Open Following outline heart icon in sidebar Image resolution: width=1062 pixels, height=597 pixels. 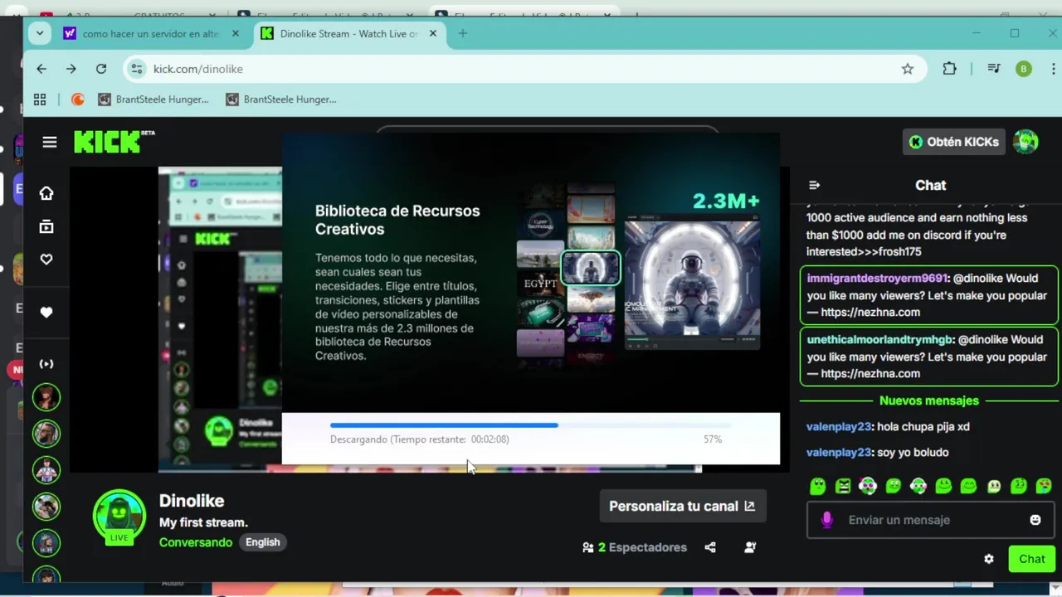46,260
